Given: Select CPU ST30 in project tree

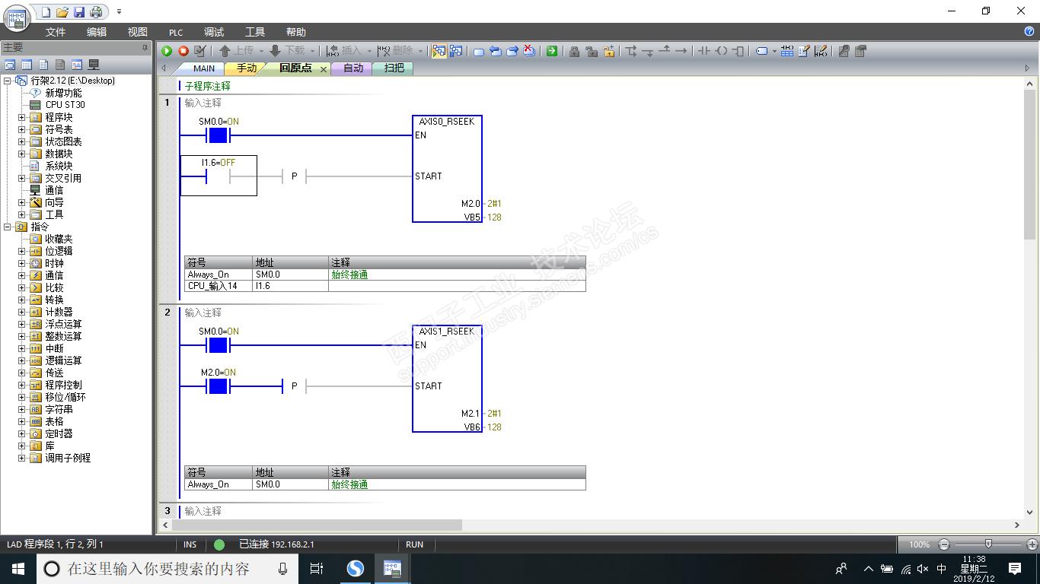Looking at the screenshot, I should [x=65, y=105].
